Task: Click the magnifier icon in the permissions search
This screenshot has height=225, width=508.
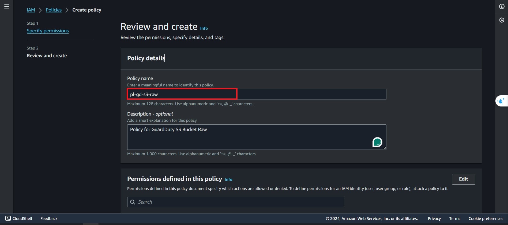Action: 133,202
